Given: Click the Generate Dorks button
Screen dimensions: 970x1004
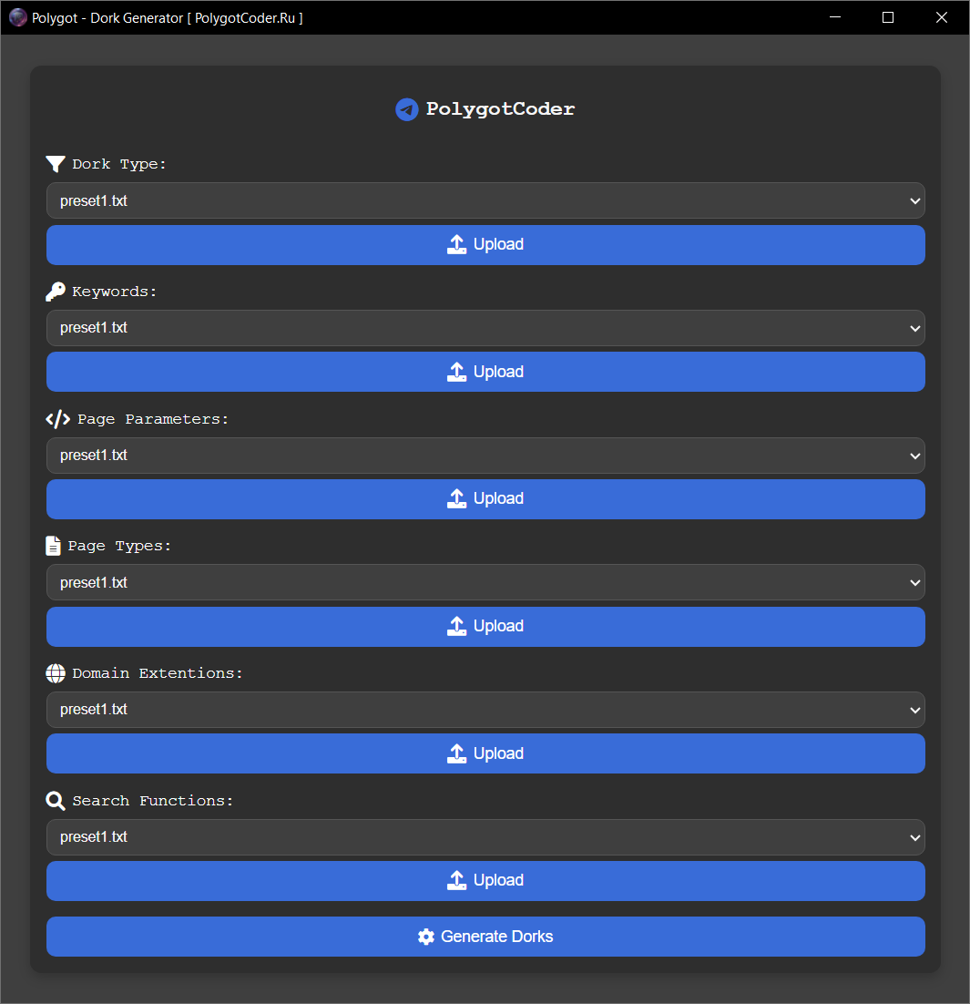Looking at the screenshot, I should 485,937.
